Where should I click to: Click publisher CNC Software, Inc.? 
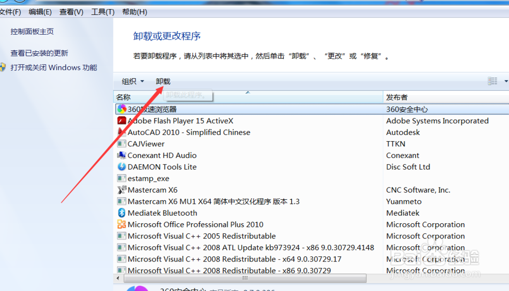(x=418, y=190)
